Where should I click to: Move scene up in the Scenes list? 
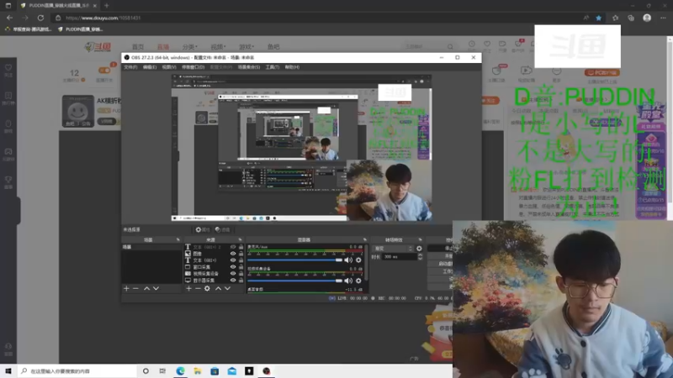click(146, 288)
